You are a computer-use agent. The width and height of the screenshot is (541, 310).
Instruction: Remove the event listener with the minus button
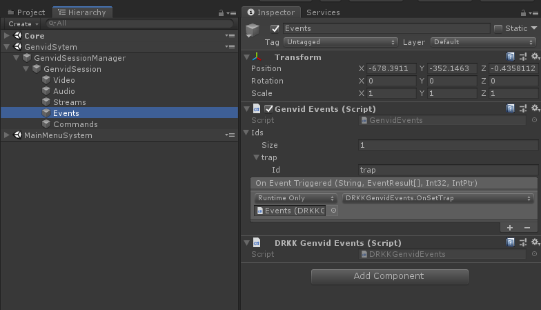pyautogui.click(x=527, y=228)
